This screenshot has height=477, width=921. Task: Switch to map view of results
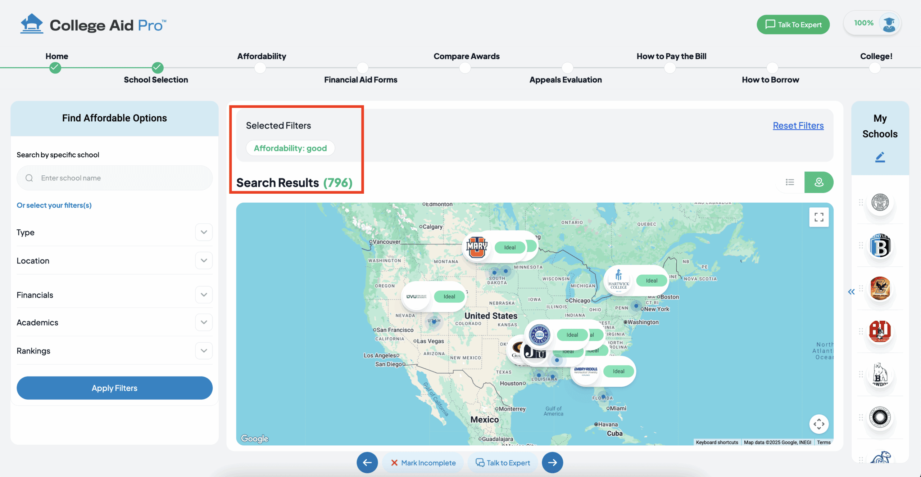pos(819,182)
